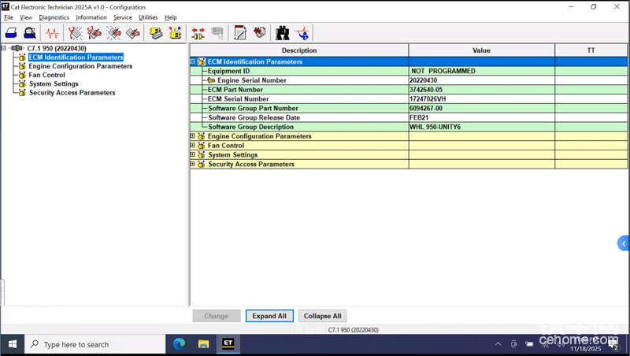Open Microsoft Edge from the taskbar
This screenshot has width=630, height=356.
pyautogui.click(x=179, y=344)
